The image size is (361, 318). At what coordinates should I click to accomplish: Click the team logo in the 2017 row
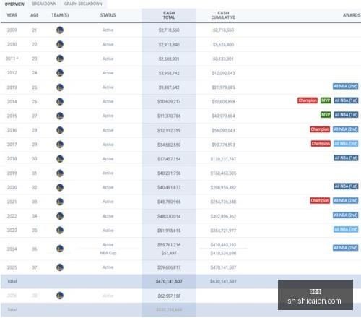coord(60,145)
